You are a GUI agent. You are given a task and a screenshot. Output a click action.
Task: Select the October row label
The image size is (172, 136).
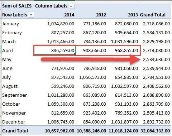click(11, 104)
